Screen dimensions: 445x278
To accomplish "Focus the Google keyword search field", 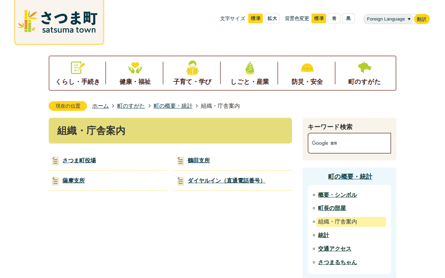I will point(349,143).
